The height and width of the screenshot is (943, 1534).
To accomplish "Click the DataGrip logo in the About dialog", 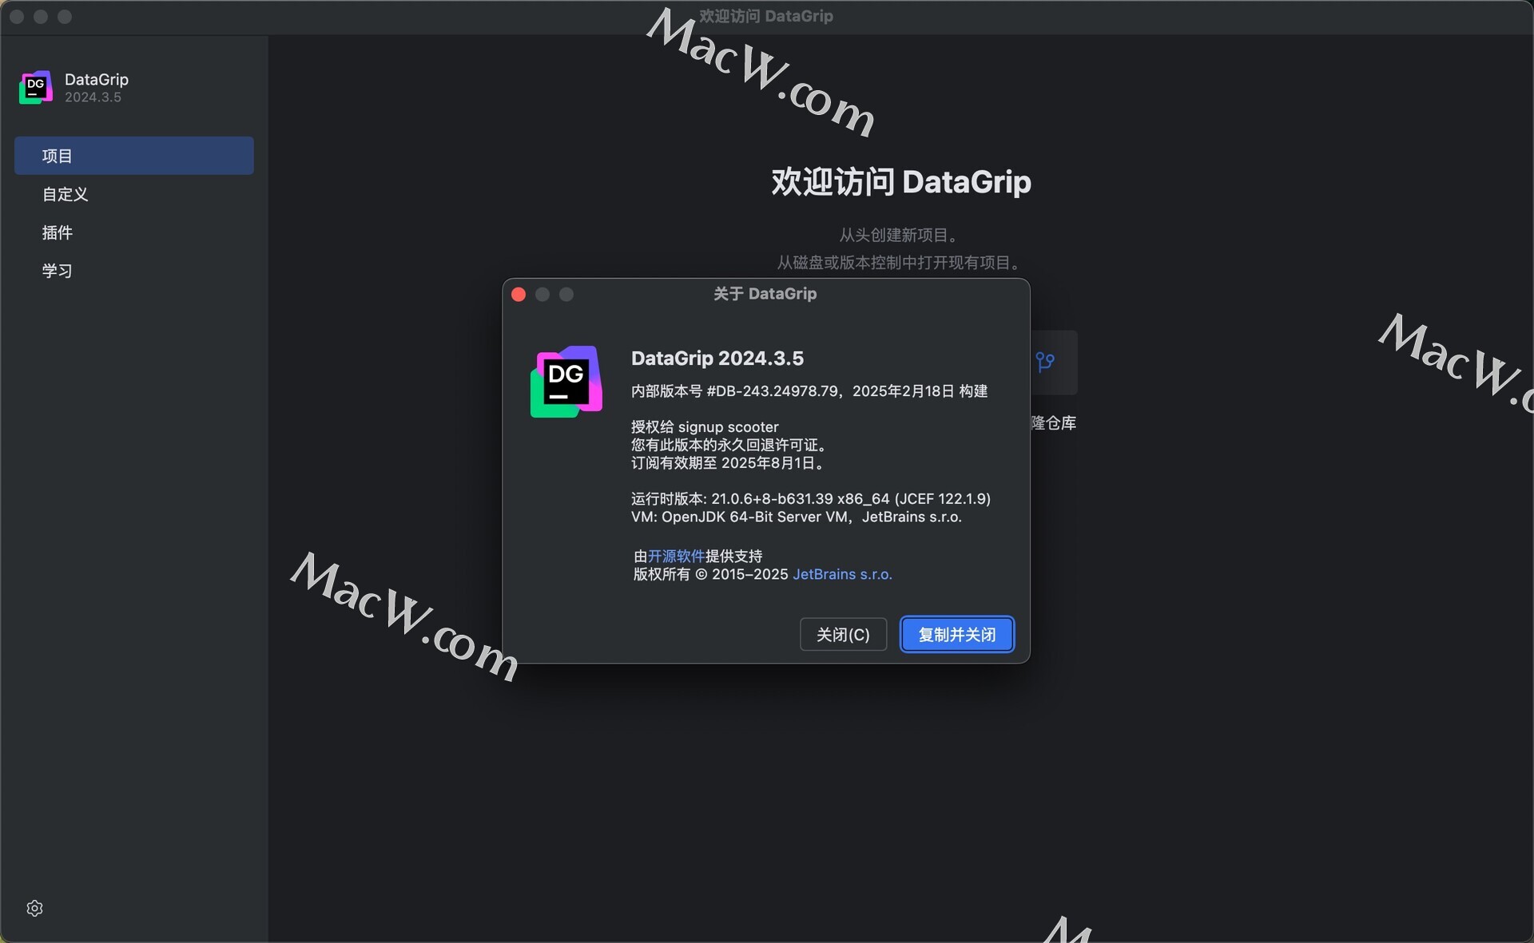I will pyautogui.click(x=566, y=381).
